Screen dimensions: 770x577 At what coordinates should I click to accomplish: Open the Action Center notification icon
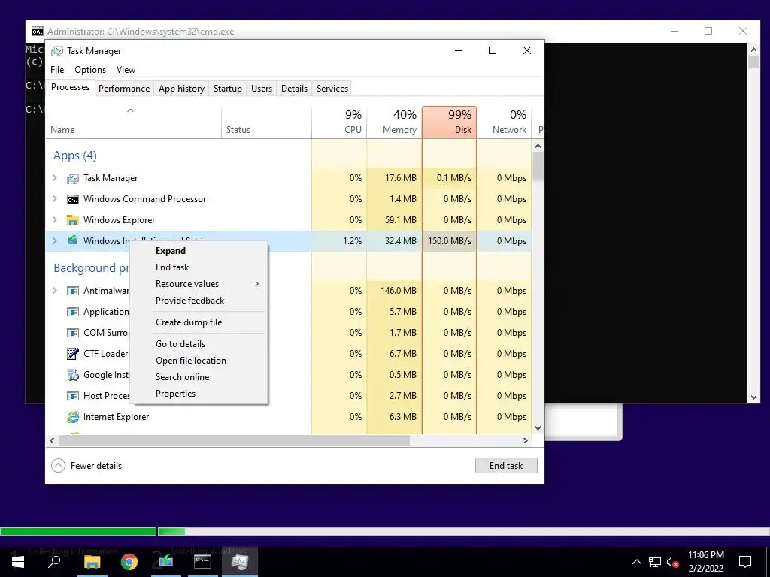[x=745, y=562]
